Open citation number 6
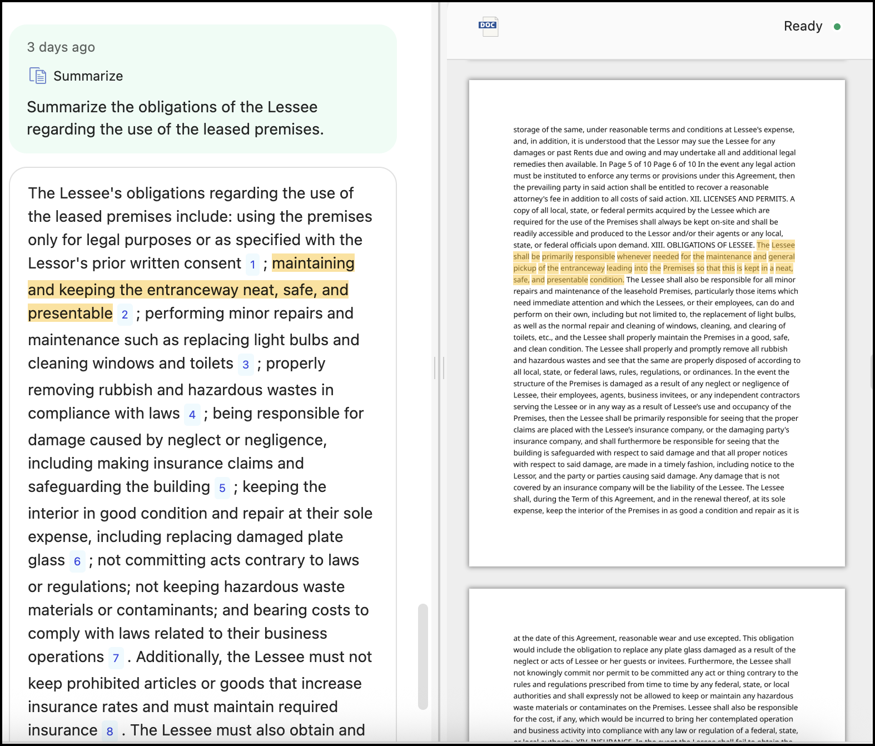The width and height of the screenshot is (875, 746). tap(77, 561)
